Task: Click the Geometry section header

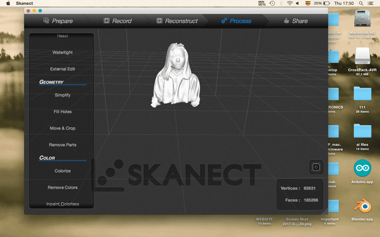Action: coord(51,82)
